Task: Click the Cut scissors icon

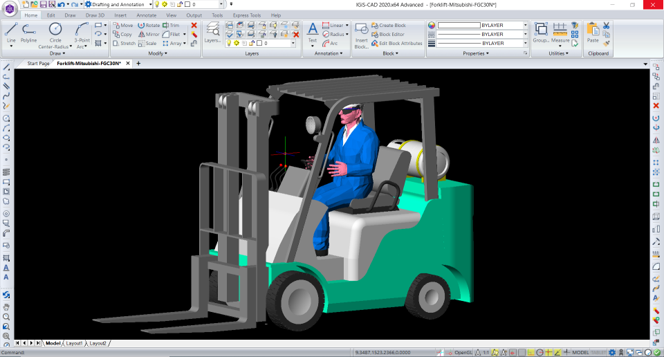Action: coord(607,26)
